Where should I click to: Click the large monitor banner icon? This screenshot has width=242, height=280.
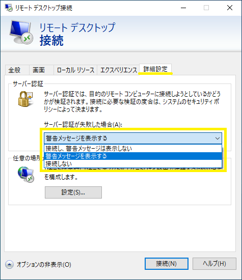click(x=21, y=33)
